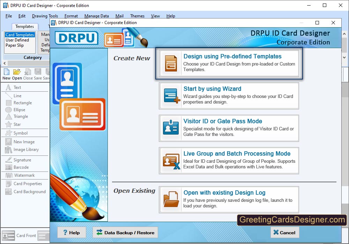The image size is (349, 244).
Task: Click the Cancel button
Action: click(x=285, y=232)
